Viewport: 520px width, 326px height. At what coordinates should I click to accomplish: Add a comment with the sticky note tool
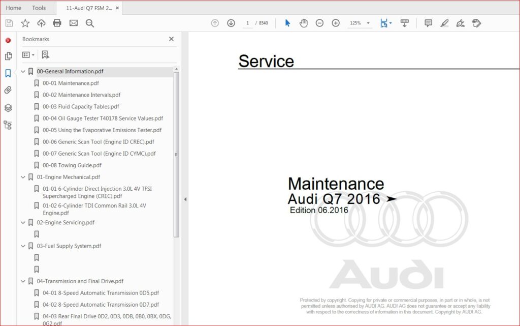click(x=428, y=23)
